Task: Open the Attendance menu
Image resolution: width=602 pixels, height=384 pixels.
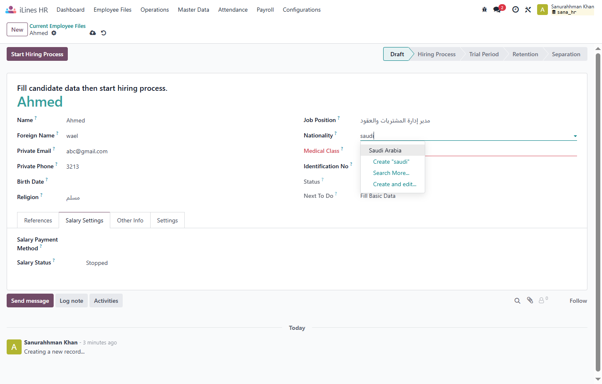Action: (x=233, y=10)
